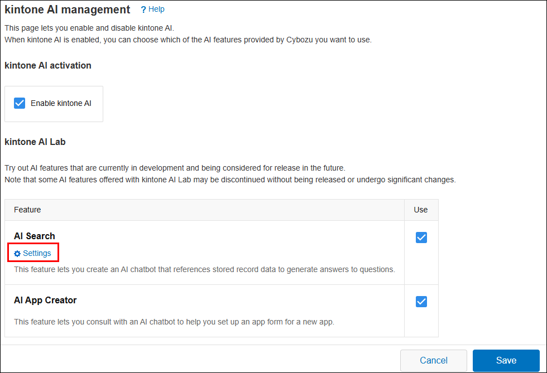The image size is (547, 373).
Task: Select the Use column header
Action: 420,210
